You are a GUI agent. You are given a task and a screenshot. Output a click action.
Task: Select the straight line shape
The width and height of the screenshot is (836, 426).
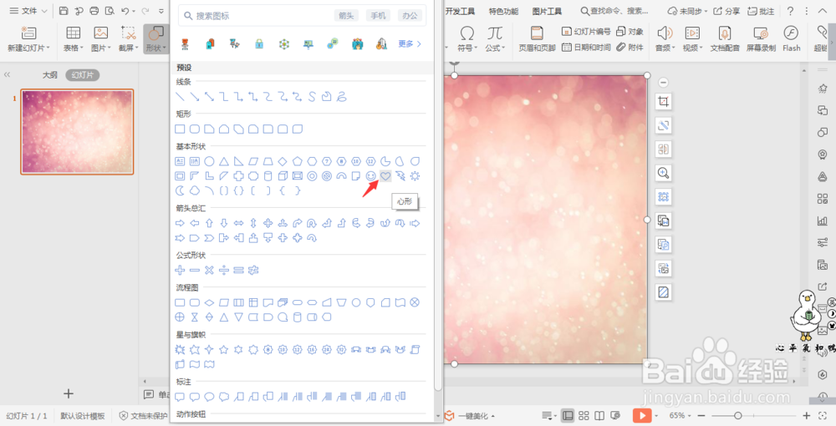coord(181,97)
